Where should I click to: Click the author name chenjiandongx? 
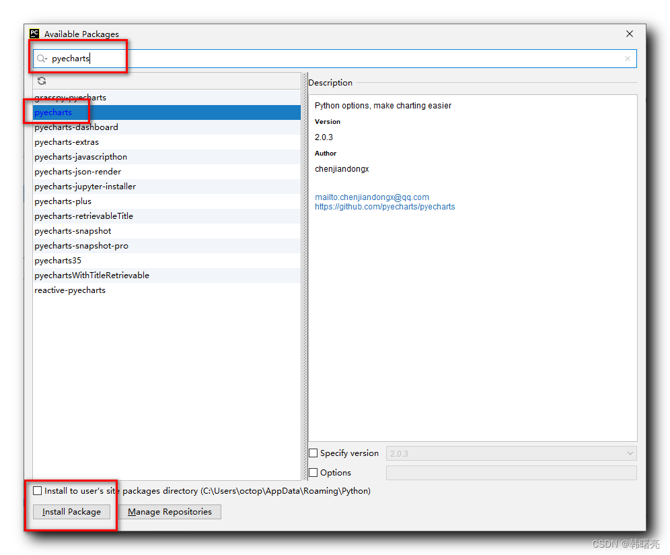[342, 169]
